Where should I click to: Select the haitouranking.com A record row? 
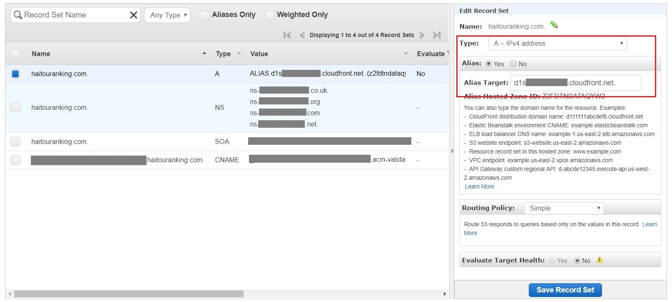pos(227,74)
